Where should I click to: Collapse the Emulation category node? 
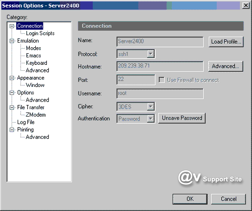12,41
